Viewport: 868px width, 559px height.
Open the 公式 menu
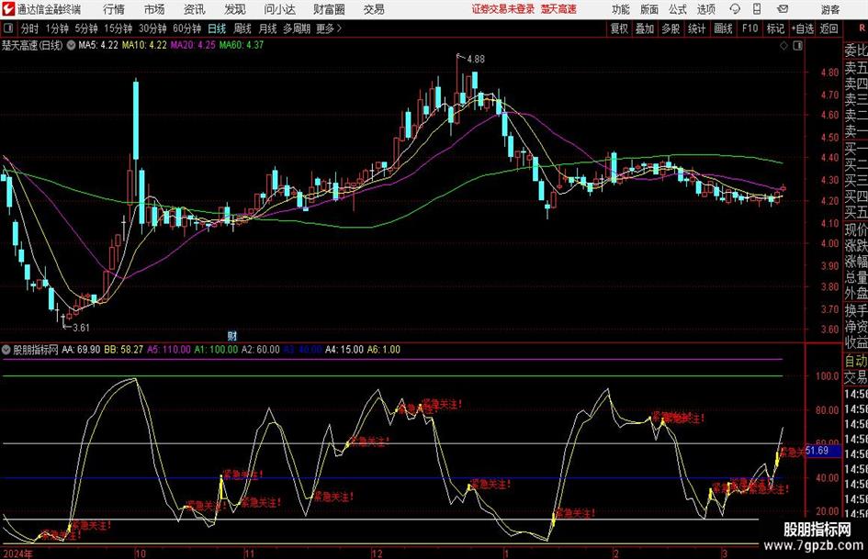pyautogui.click(x=678, y=9)
